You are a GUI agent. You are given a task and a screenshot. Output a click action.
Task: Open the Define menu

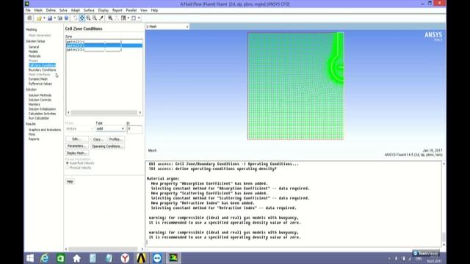coord(51,10)
